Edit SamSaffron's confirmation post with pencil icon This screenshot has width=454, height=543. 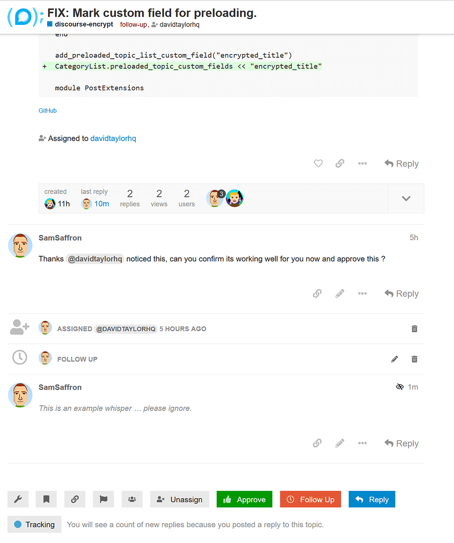click(x=340, y=294)
